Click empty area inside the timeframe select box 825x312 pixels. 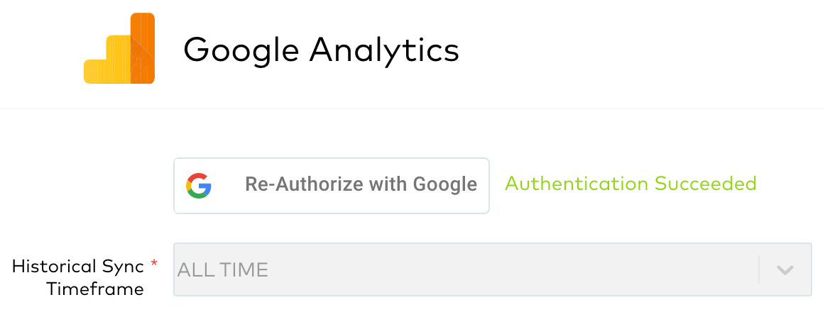coord(500,269)
